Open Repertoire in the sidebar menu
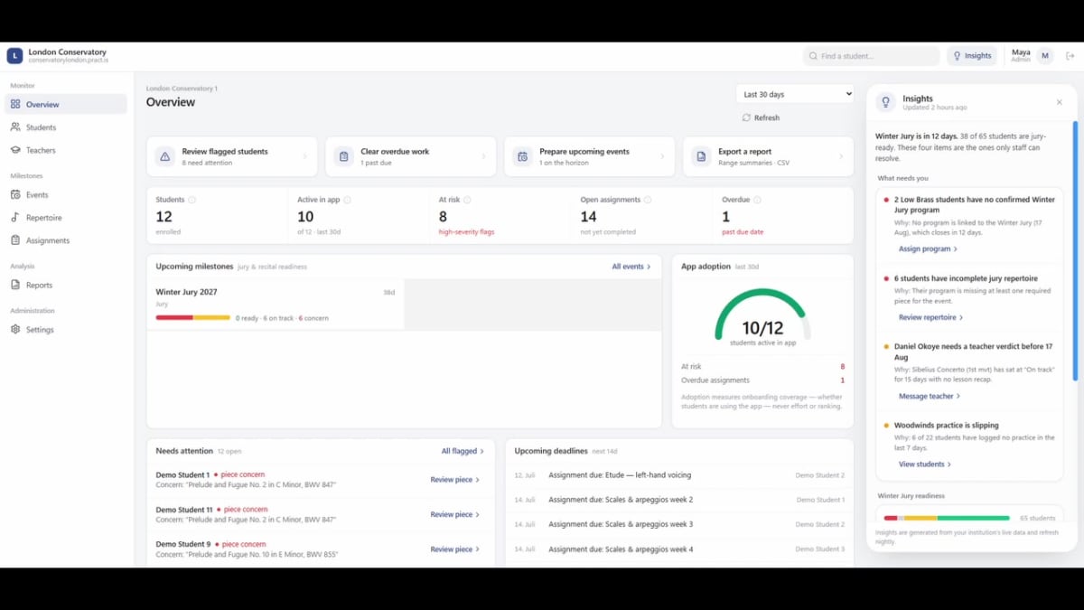This screenshot has width=1084, height=610. [x=66, y=218]
